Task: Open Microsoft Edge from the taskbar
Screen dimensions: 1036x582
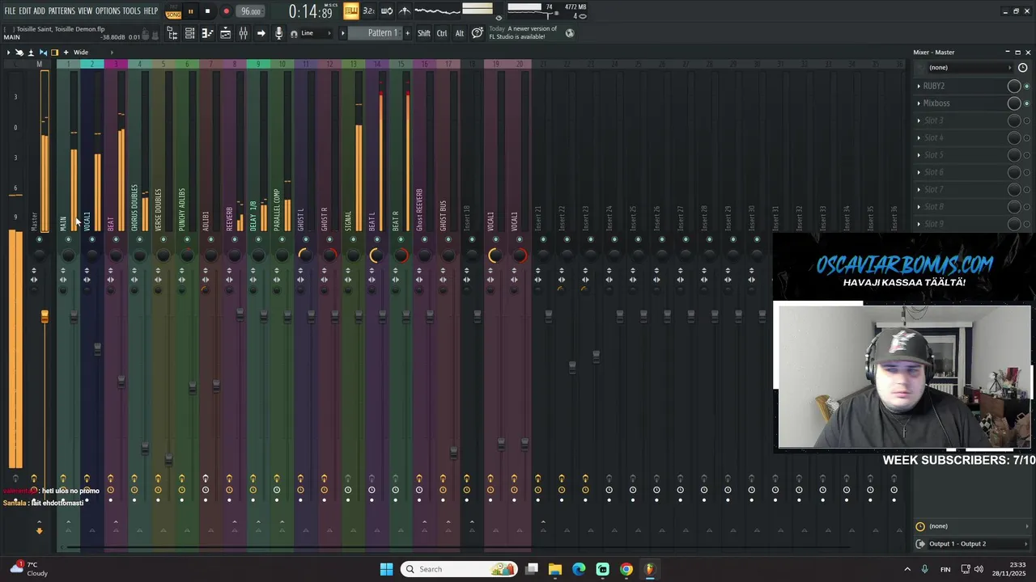Action: (x=579, y=569)
